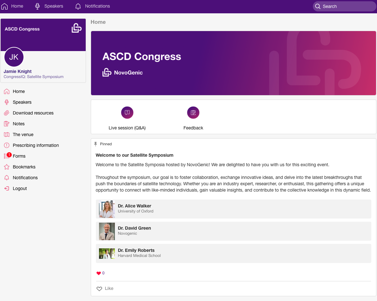Image resolution: width=377 pixels, height=301 pixels.
Task: Click the sidebar Notifications bell icon
Action: click(x=7, y=178)
